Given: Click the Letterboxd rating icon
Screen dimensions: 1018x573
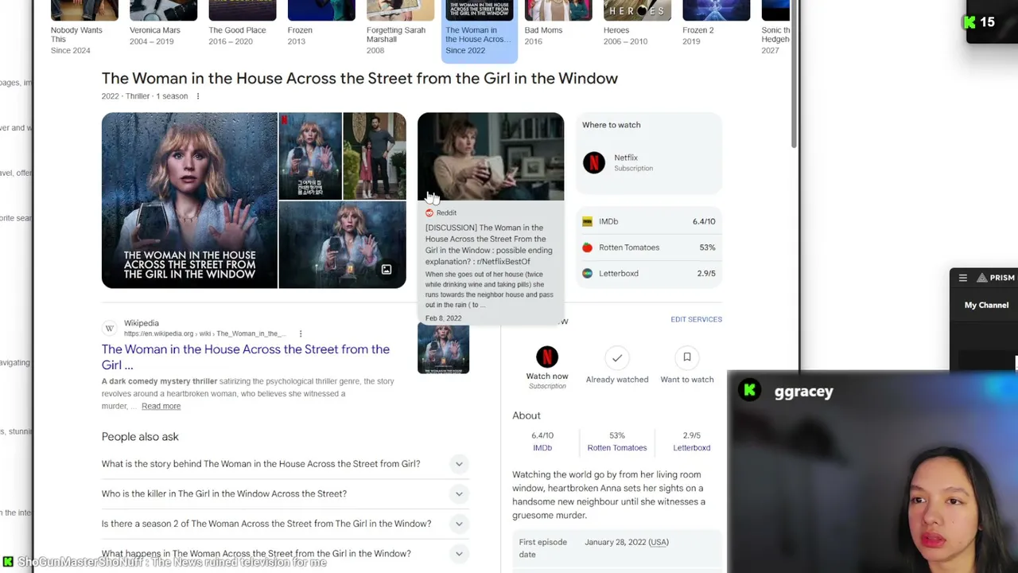Looking at the screenshot, I should pyautogui.click(x=588, y=274).
